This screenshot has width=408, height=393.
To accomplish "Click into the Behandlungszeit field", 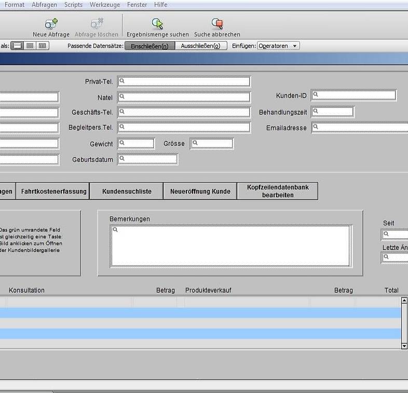I will [x=333, y=112].
